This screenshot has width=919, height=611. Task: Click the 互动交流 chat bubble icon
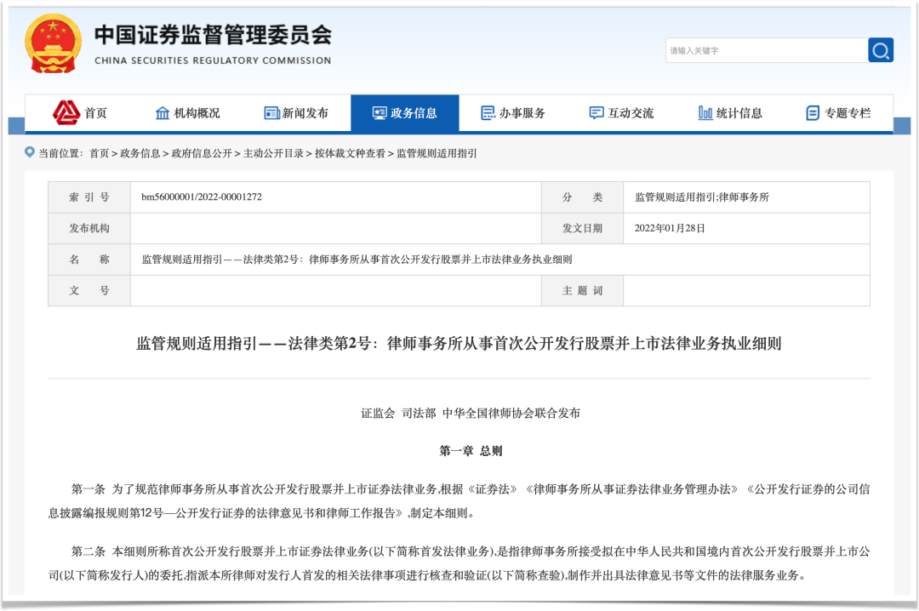[596, 113]
